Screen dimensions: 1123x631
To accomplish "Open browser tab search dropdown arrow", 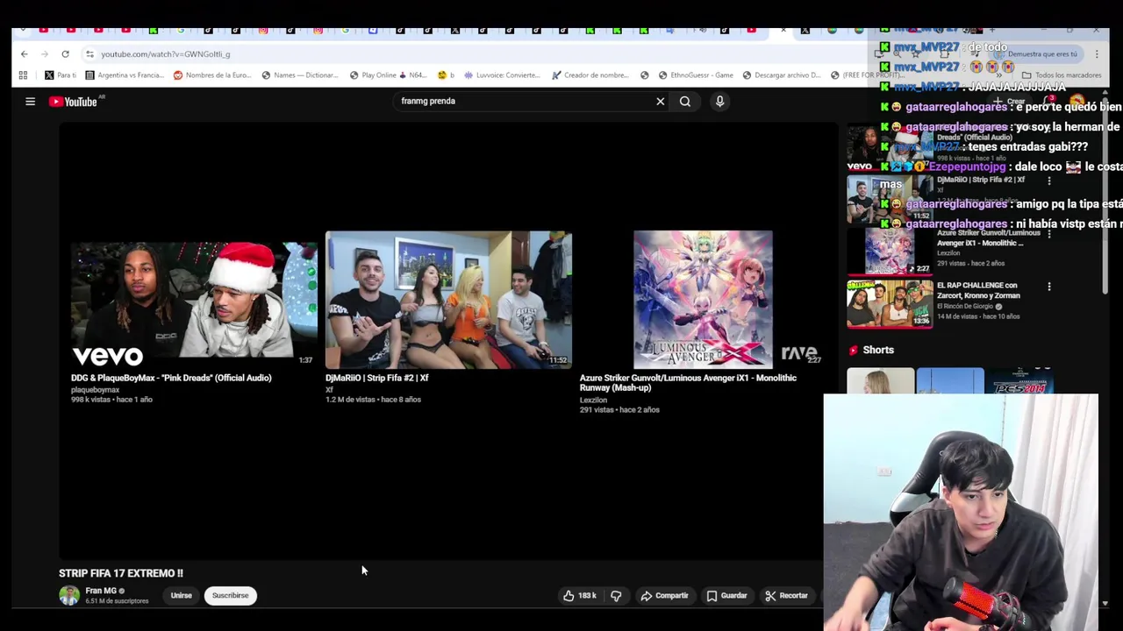I will click(x=22, y=31).
